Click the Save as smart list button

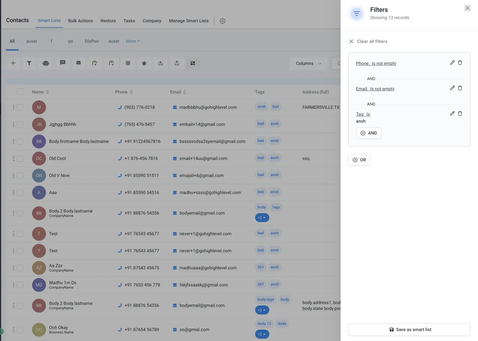409,329
